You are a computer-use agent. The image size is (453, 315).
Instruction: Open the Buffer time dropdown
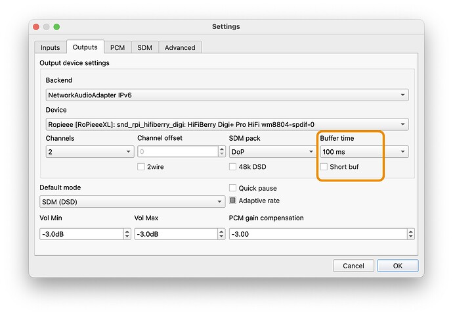click(x=364, y=152)
